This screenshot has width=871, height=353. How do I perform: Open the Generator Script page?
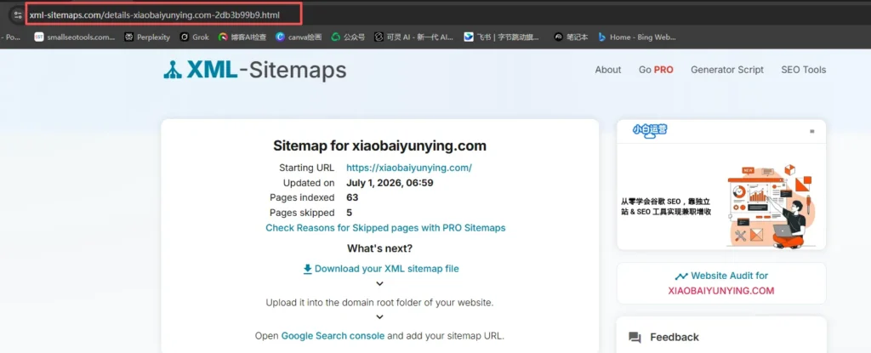point(727,70)
